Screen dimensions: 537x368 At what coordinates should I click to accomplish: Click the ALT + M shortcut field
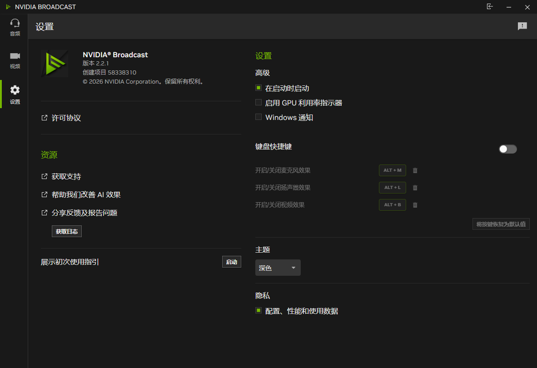point(393,170)
